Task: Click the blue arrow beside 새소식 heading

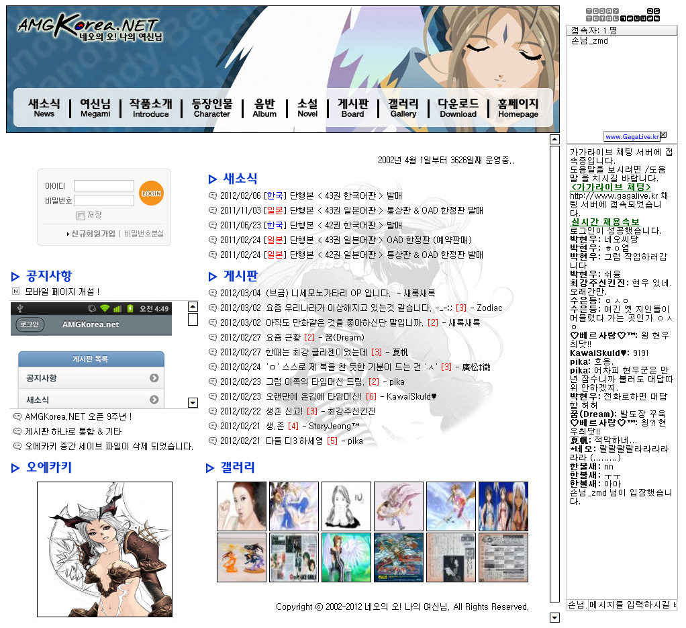Action: [x=213, y=179]
